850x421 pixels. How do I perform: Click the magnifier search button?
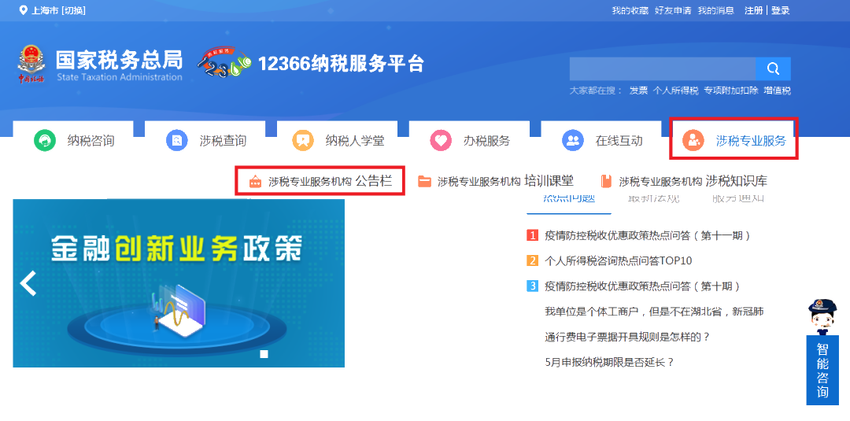point(773,68)
